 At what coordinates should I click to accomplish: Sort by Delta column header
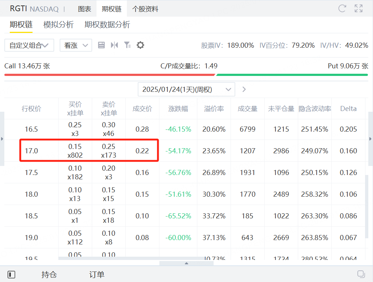click(348, 109)
